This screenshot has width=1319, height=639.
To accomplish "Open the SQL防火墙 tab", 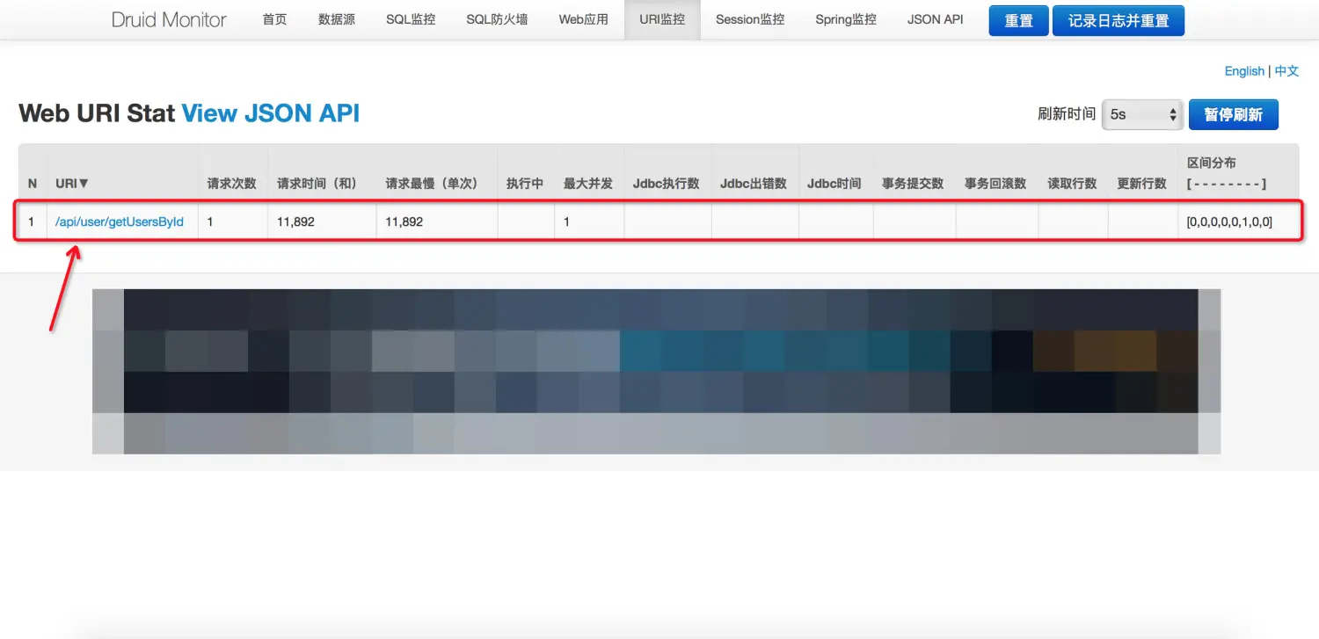I will pyautogui.click(x=497, y=19).
